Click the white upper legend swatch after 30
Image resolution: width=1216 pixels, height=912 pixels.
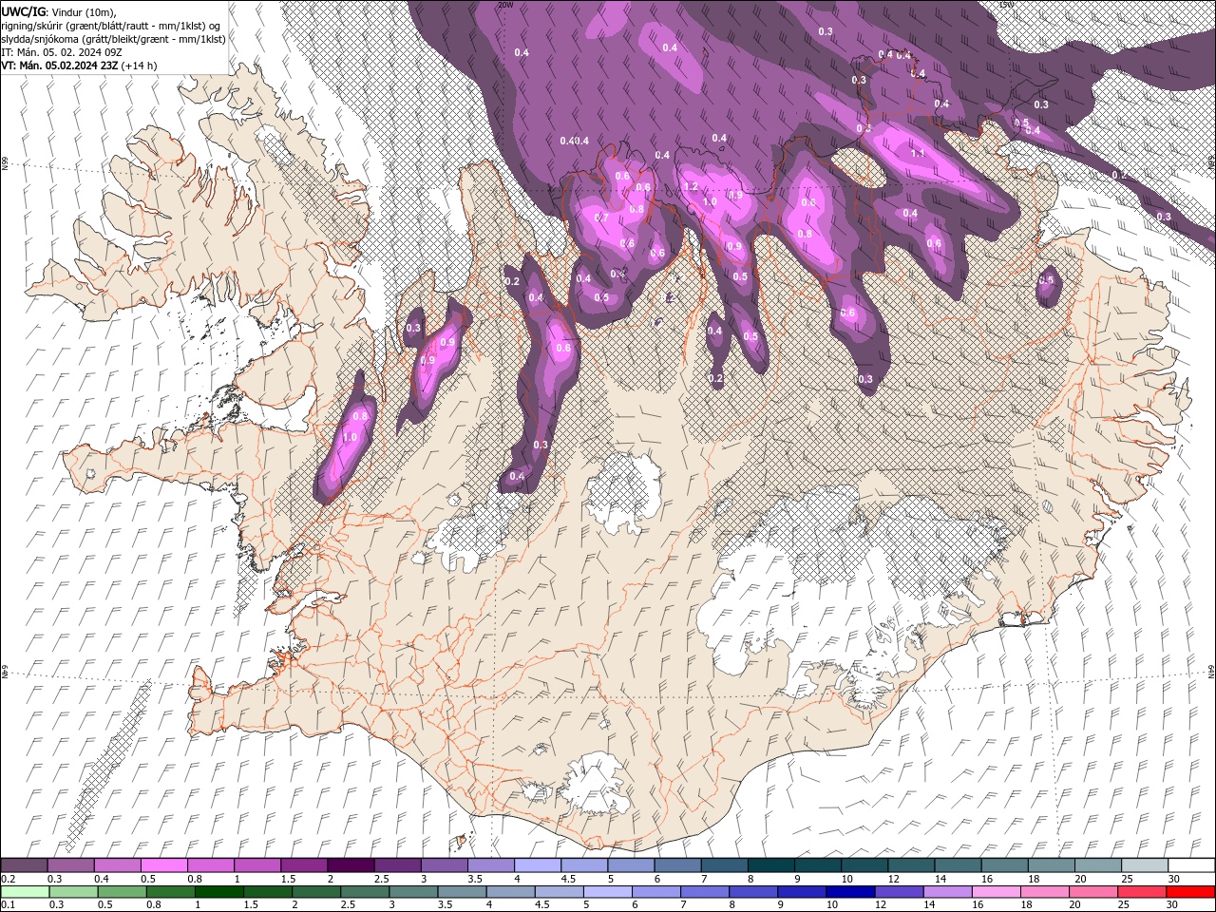[1189, 865]
